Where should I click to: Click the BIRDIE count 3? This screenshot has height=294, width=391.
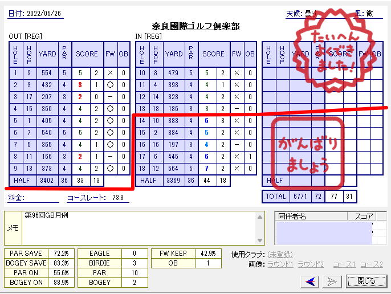point(135,263)
